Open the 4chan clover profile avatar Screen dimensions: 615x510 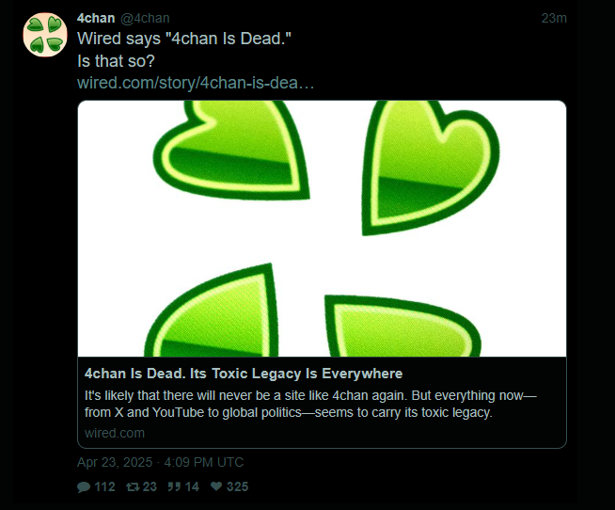click(x=45, y=35)
